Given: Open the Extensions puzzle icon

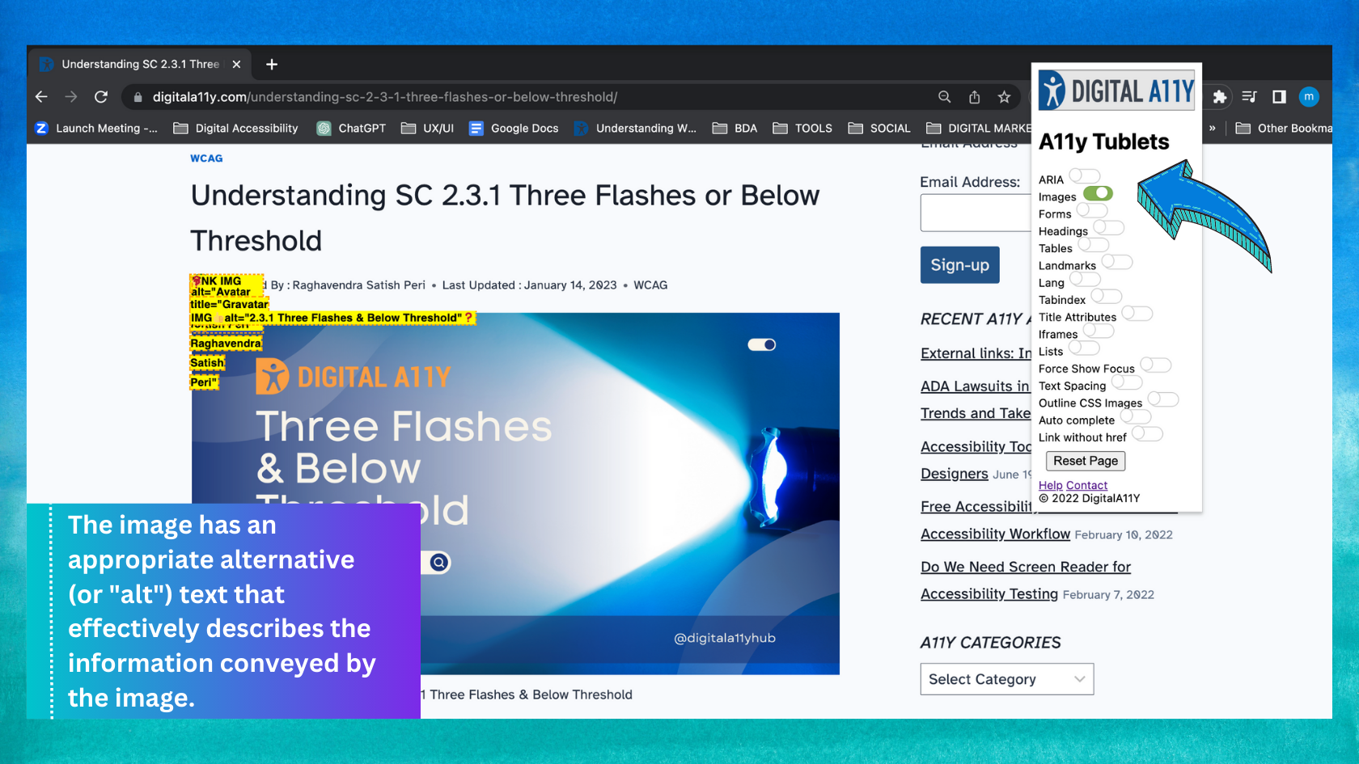Looking at the screenshot, I should pos(1219,97).
